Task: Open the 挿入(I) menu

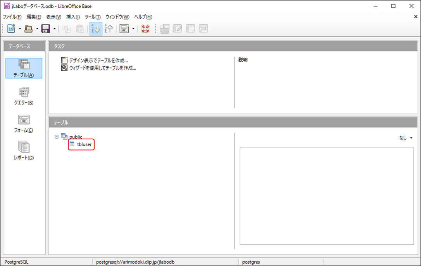Action: pos(73,17)
